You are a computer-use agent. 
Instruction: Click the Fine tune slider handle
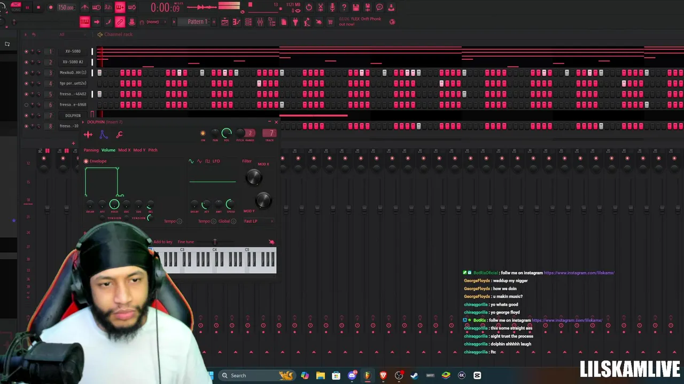click(215, 242)
